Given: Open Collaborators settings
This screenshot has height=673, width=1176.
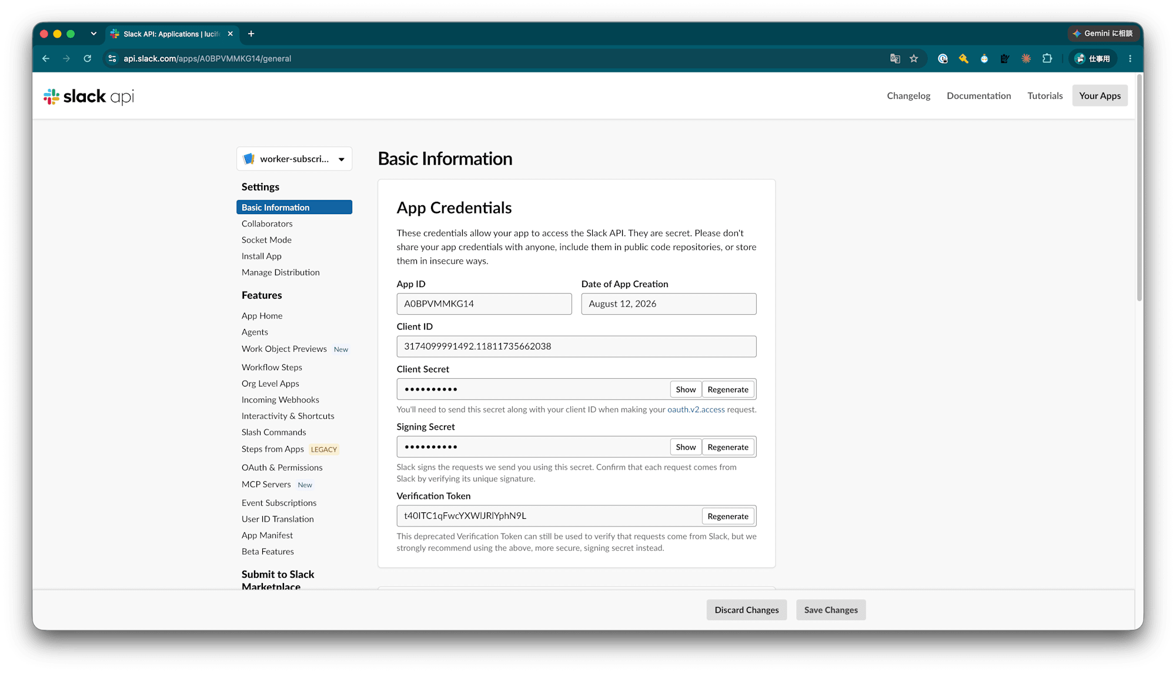Looking at the screenshot, I should coord(267,224).
